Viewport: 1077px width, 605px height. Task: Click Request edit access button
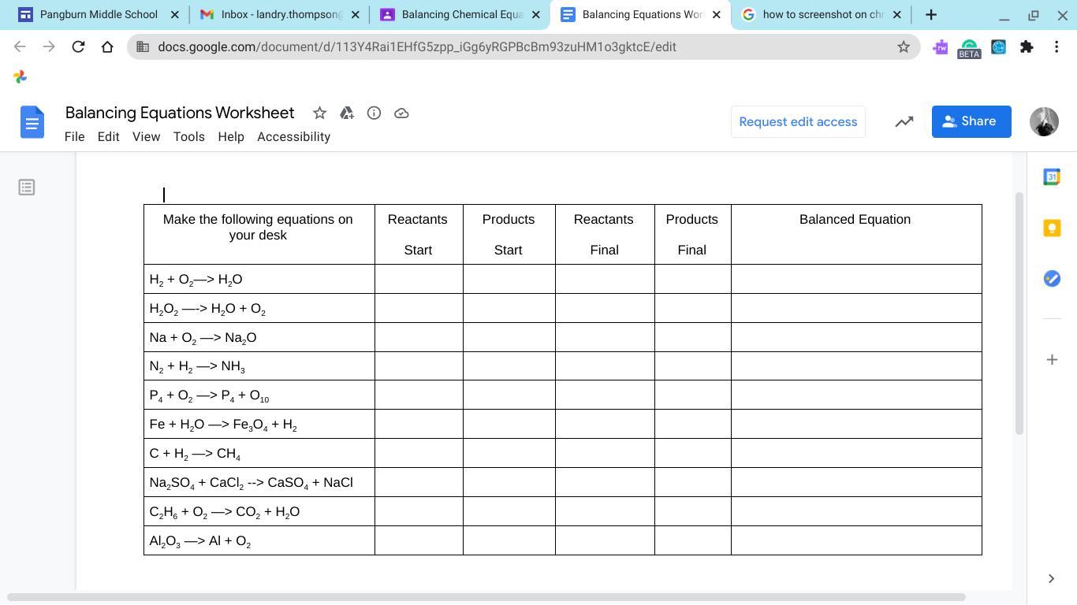[x=798, y=122]
